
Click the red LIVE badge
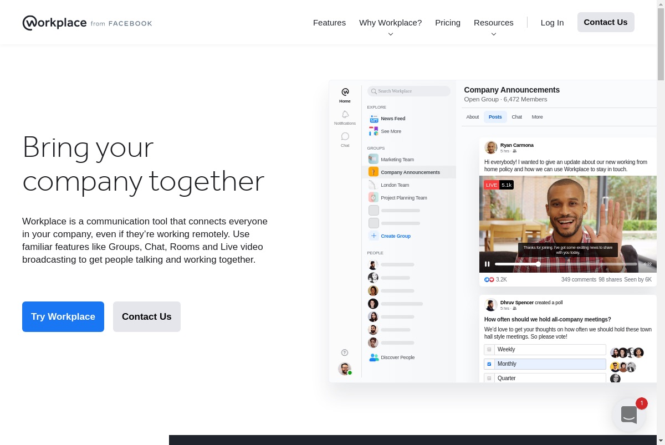[x=492, y=185]
